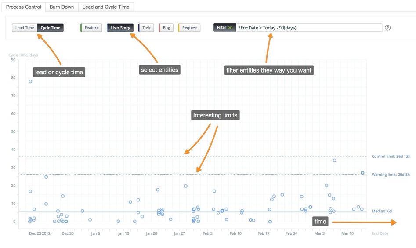Open the Lead and Cycle Time tab
The image size is (416, 248).
pos(106,7)
